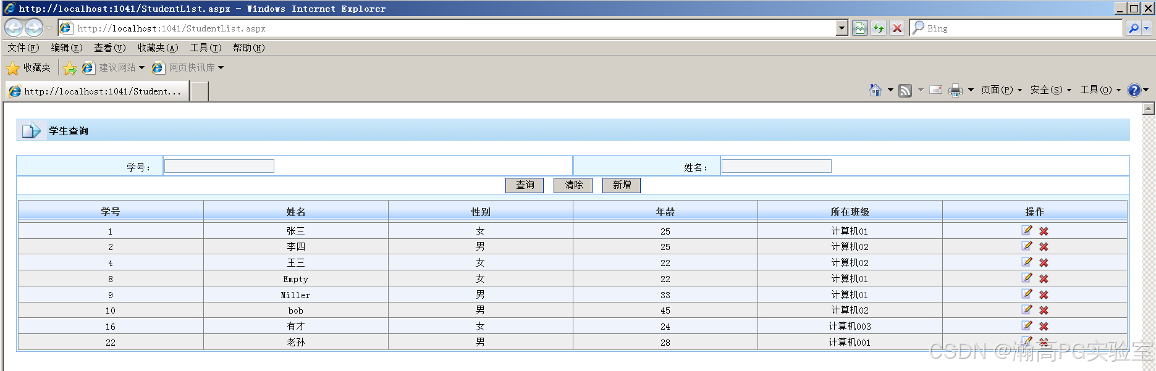Delete student 王三 row
The height and width of the screenshot is (371, 1156).
(1044, 262)
